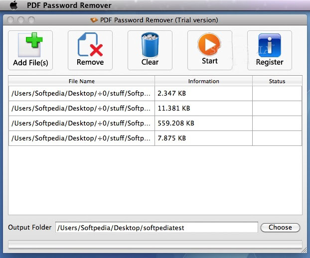Select the file row sized 7.875 KB
This screenshot has height=258, width=310.
click(x=155, y=138)
